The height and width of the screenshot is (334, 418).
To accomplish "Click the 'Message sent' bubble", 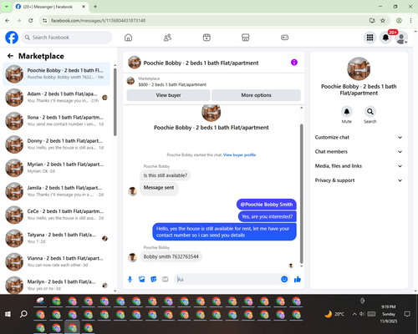I will click(x=159, y=189).
